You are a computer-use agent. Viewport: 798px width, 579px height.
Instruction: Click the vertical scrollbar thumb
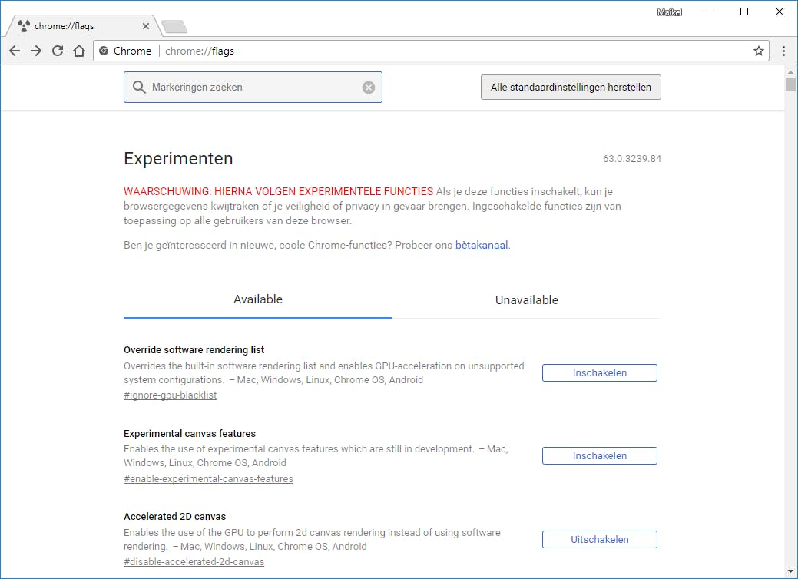point(790,84)
